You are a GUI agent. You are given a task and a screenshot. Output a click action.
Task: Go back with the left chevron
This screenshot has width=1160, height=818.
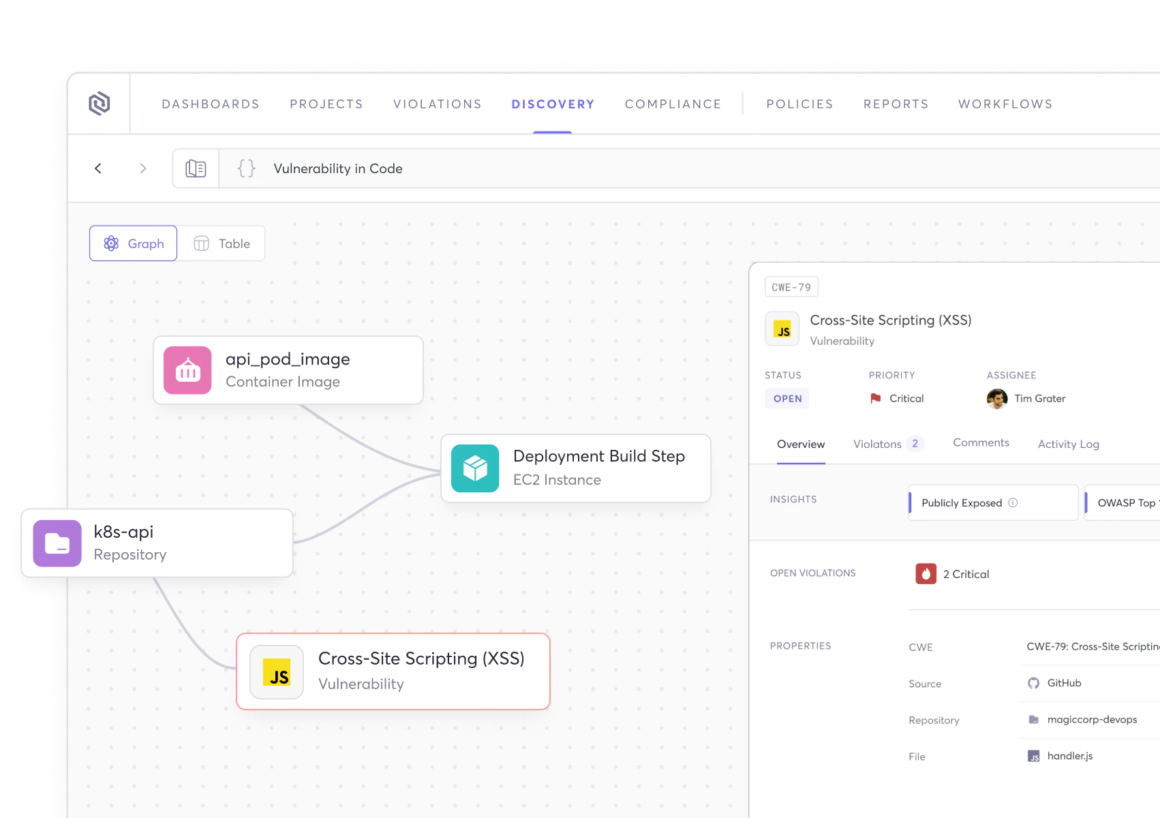[x=98, y=168]
